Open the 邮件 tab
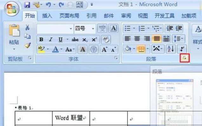This screenshot has height=126, width=202. point(109,16)
